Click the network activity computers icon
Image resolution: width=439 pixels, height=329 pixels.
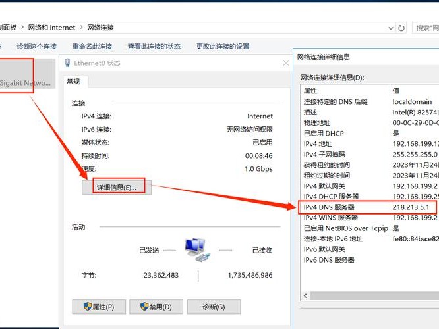coord(197,249)
